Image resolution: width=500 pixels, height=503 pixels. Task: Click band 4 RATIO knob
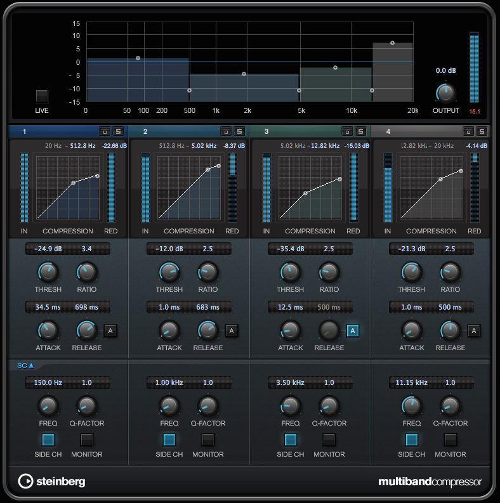[x=451, y=272]
